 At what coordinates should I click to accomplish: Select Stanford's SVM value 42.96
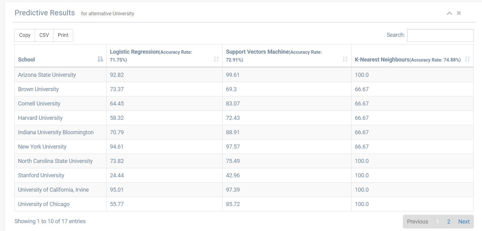click(233, 175)
